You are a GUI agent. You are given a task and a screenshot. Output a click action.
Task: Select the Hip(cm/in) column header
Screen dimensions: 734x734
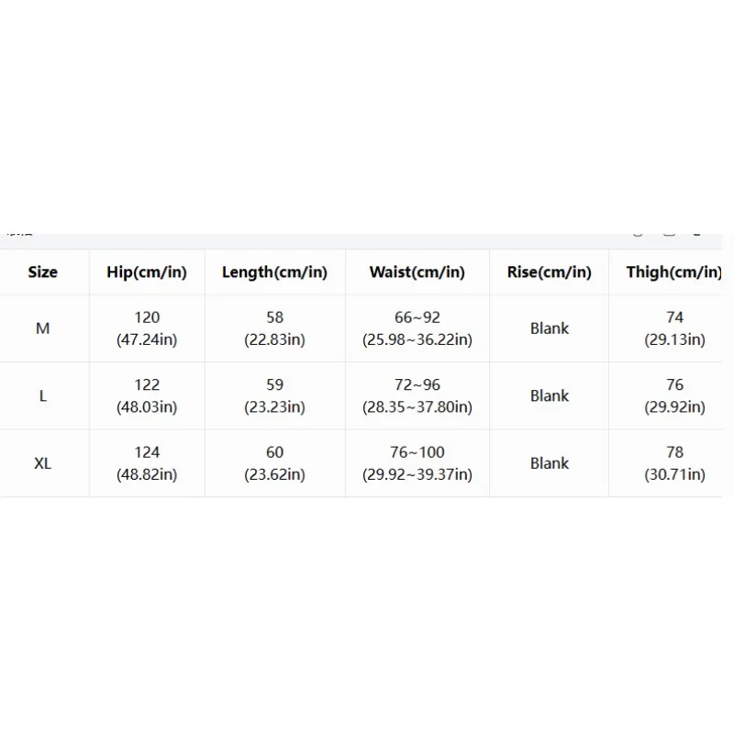click(147, 272)
